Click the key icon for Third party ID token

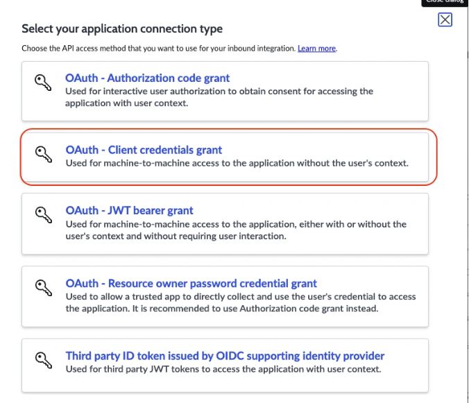[x=43, y=359]
